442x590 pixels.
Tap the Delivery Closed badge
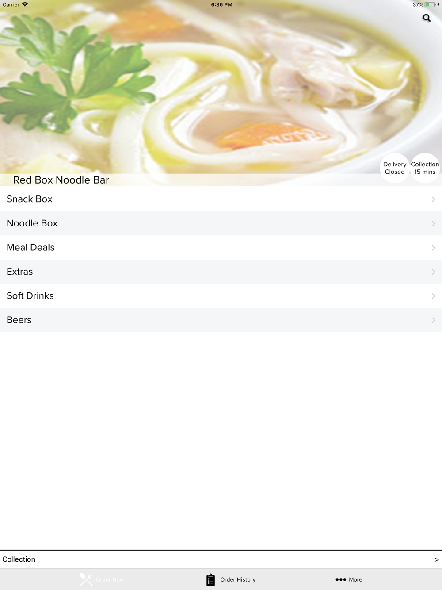tap(395, 168)
